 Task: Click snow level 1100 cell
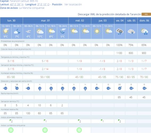(x=119, y=53)
